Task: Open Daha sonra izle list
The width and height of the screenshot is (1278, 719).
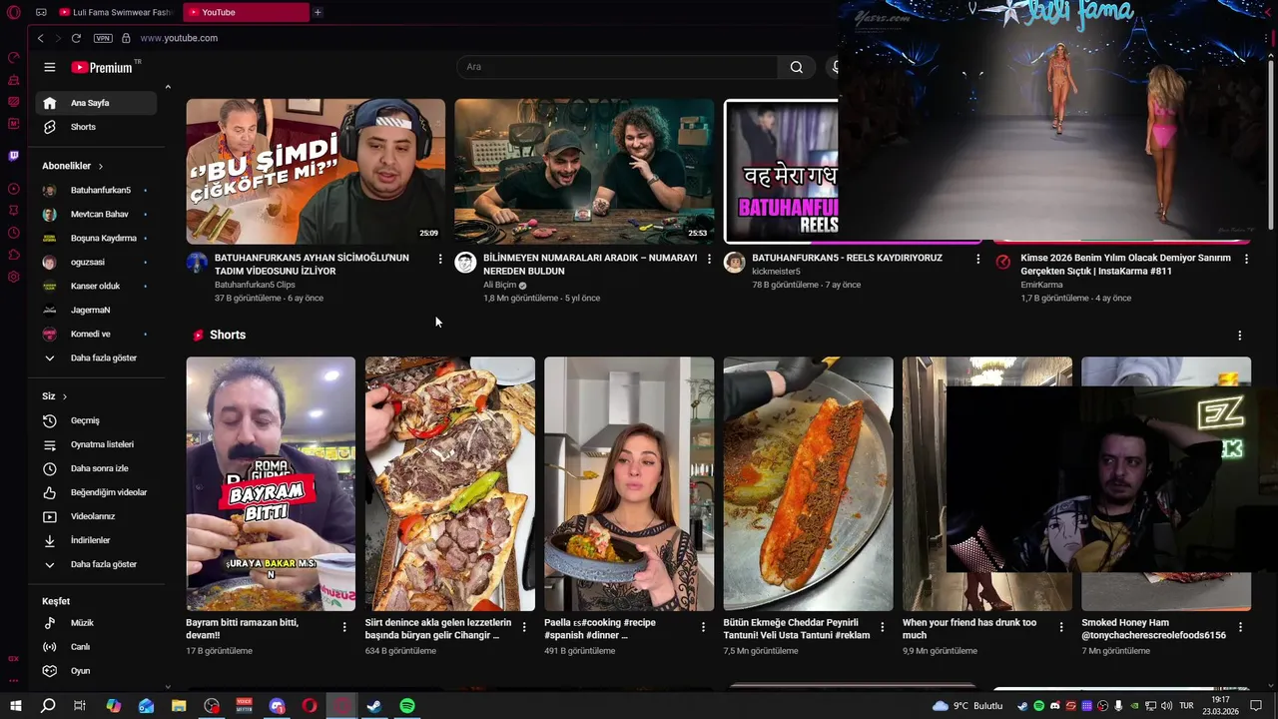Action: point(96,468)
